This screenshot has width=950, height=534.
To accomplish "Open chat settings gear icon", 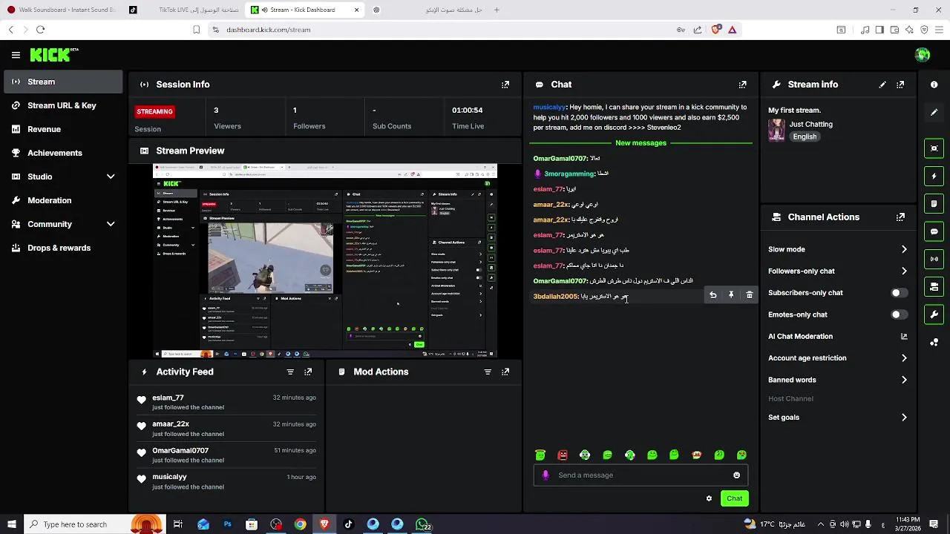I will (x=709, y=498).
